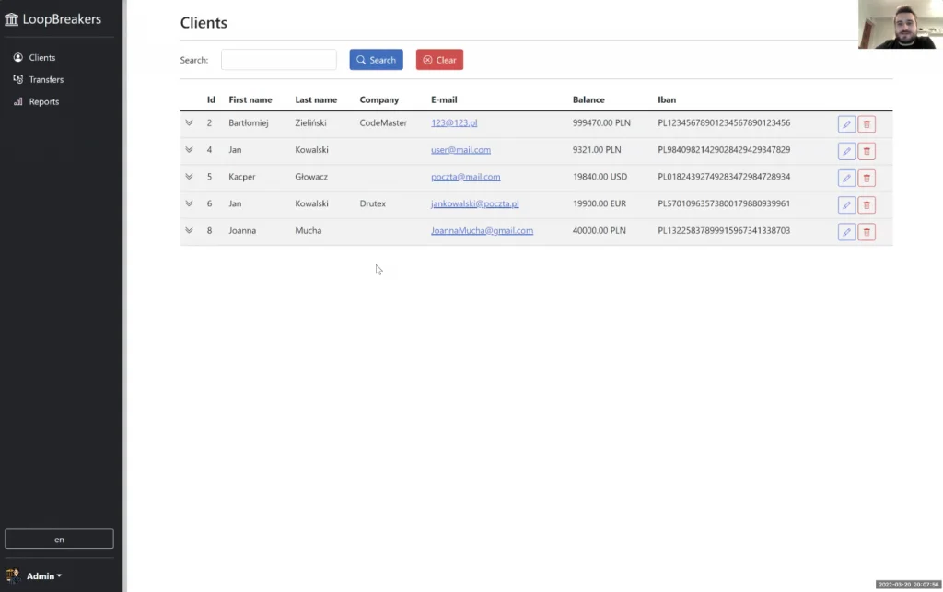Delete Joanna Mucha using the trash icon
Image resolution: width=943 pixels, height=592 pixels.
[867, 232]
